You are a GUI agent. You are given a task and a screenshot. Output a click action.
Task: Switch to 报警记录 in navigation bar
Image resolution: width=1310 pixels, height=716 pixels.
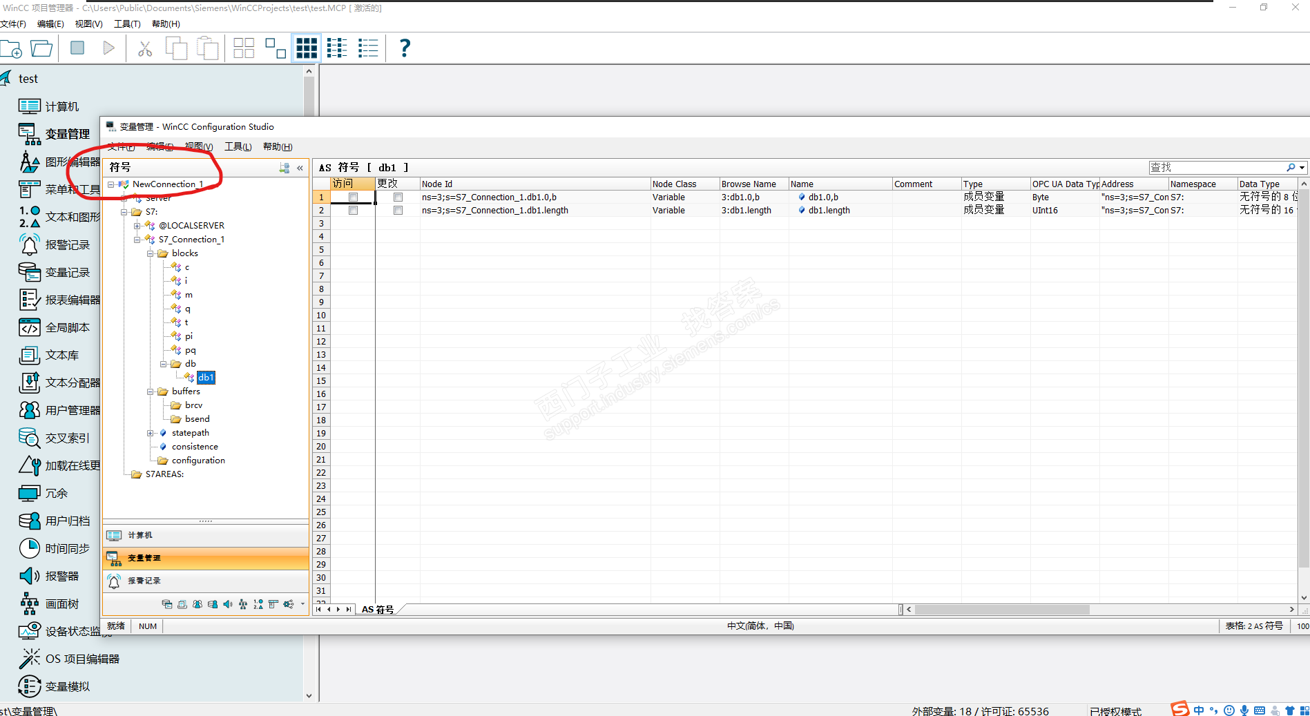tap(206, 581)
